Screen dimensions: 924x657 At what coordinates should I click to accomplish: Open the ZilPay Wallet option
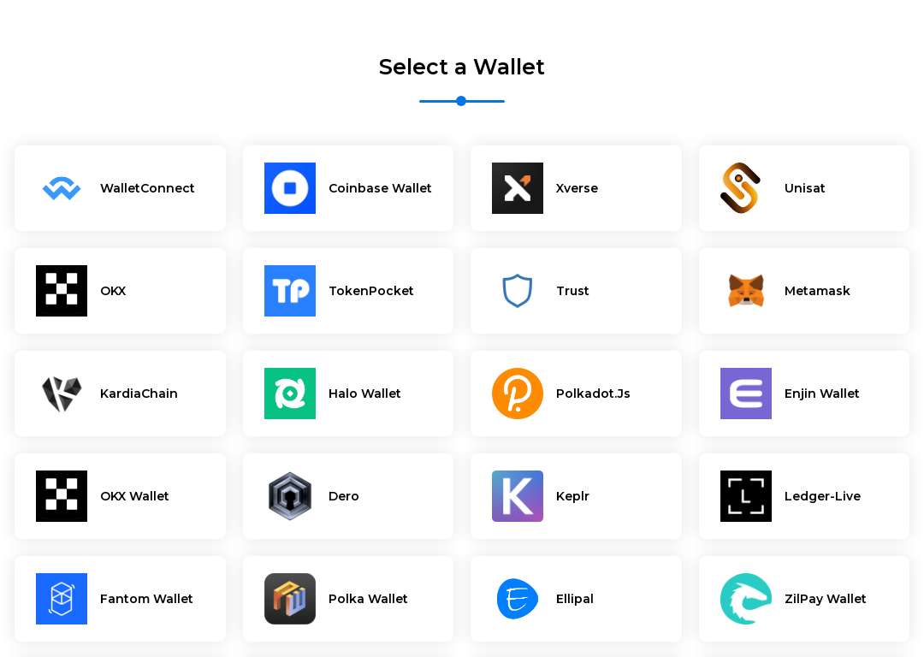click(803, 599)
